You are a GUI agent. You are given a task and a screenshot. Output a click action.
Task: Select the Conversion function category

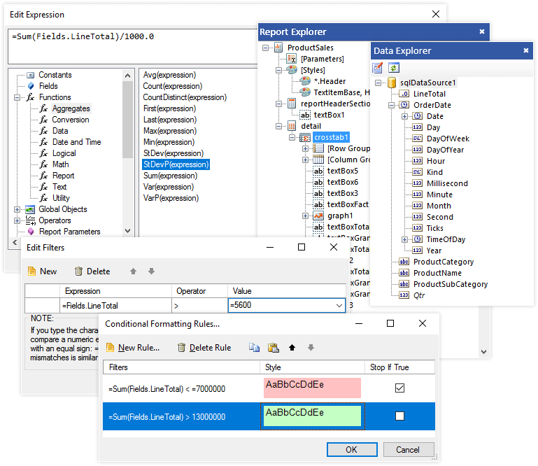point(71,120)
